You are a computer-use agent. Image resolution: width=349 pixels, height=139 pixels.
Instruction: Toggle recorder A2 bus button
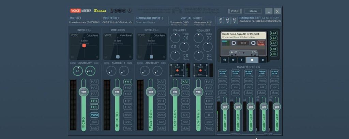click(274, 38)
